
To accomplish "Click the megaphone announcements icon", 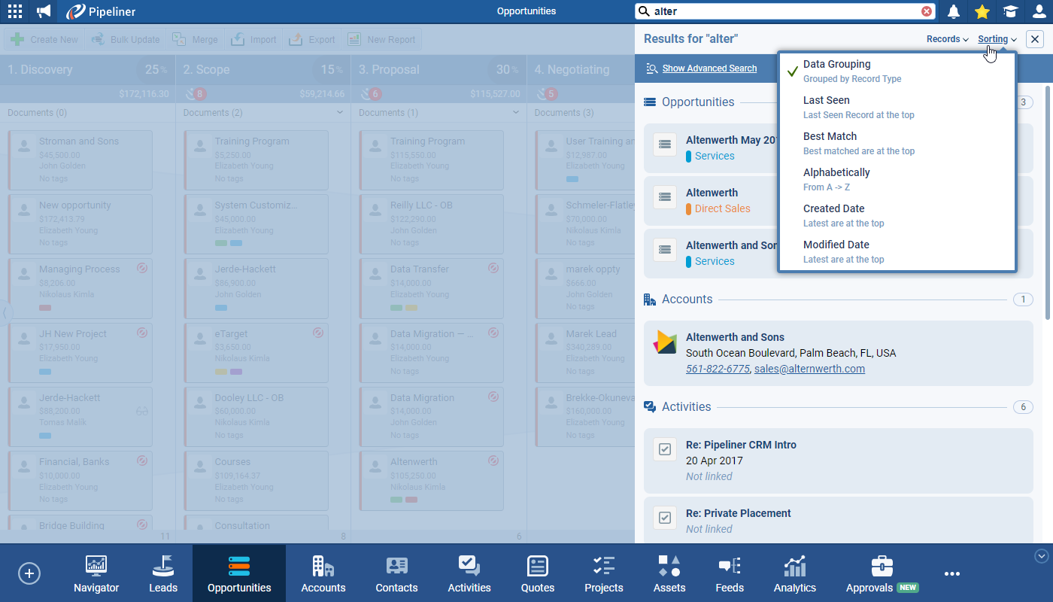I will [44, 11].
